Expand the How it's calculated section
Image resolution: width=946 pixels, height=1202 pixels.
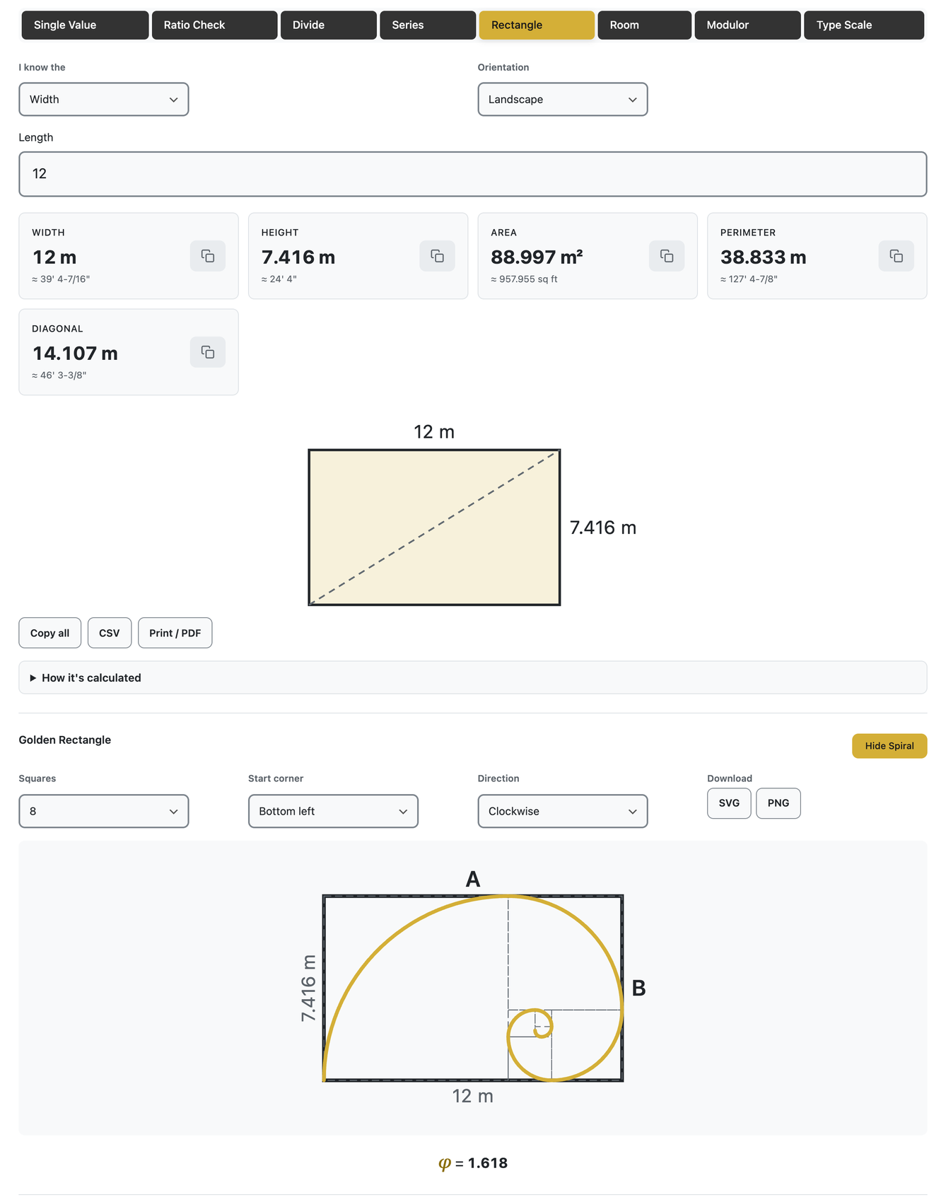click(x=473, y=677)
